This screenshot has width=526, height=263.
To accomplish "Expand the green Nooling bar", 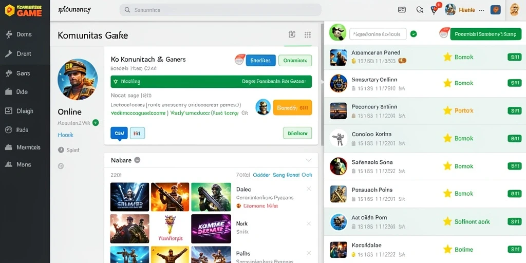I will 211,82.
